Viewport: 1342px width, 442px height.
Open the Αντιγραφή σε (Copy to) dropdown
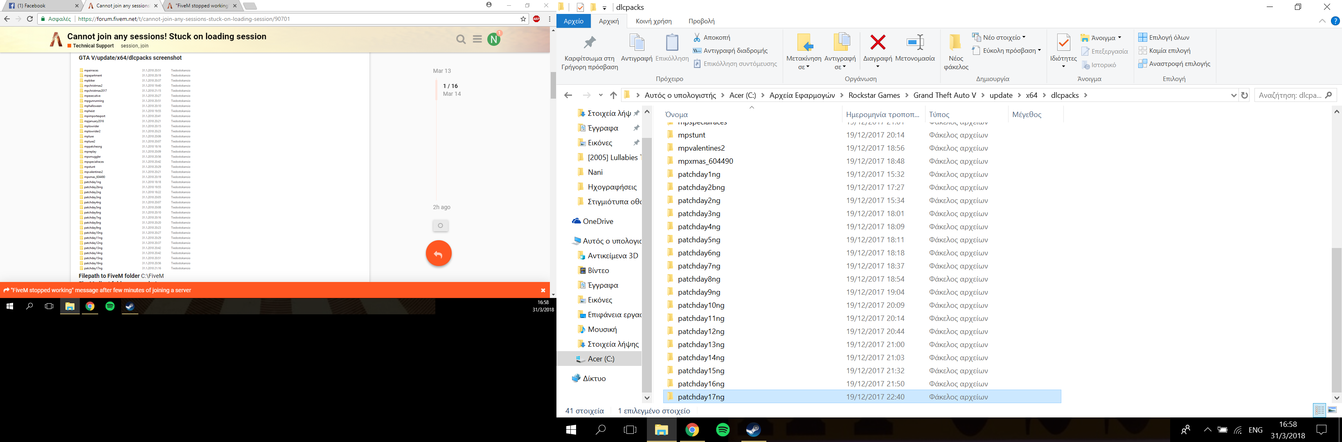(840, 63)
